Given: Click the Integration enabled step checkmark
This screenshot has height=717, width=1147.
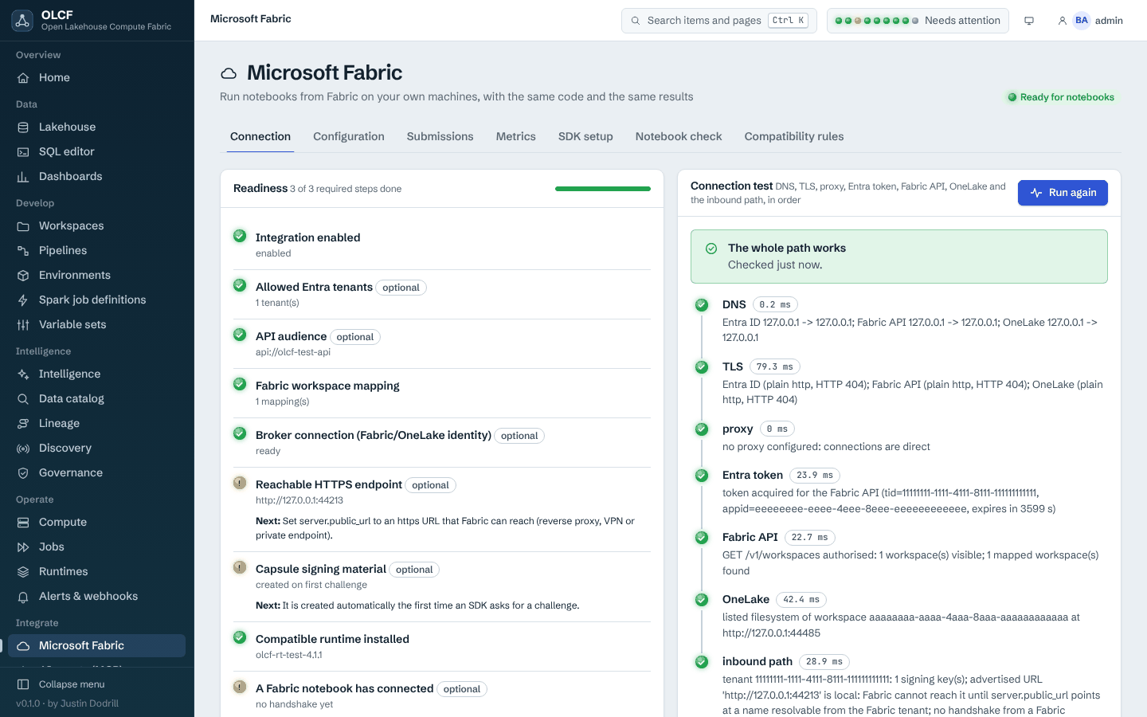Looking at the screenshot, I should (240, 236).
